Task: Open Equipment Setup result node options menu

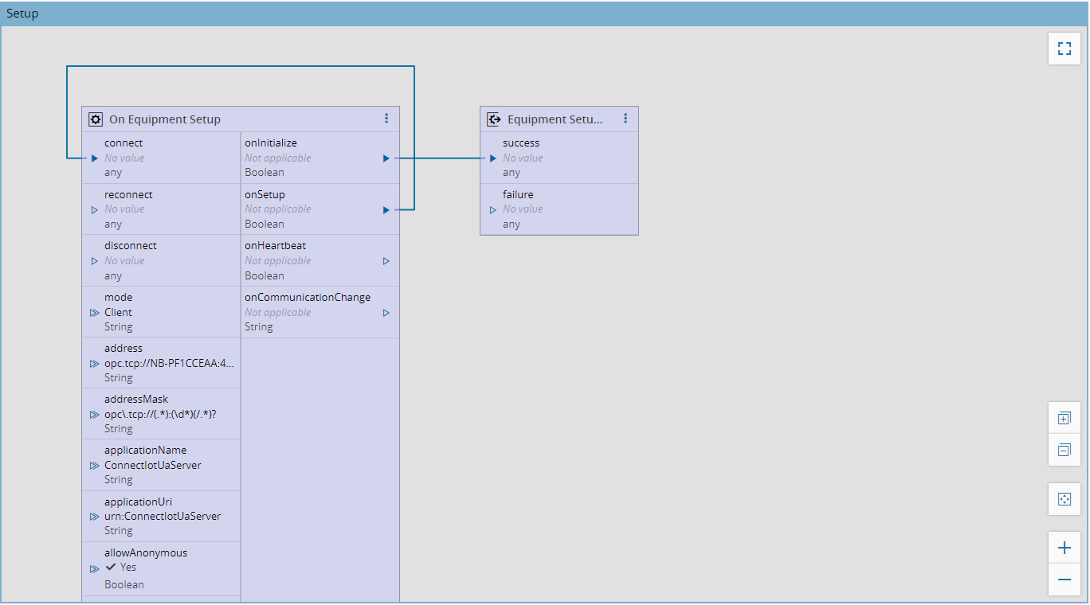Action: [625, 119]
